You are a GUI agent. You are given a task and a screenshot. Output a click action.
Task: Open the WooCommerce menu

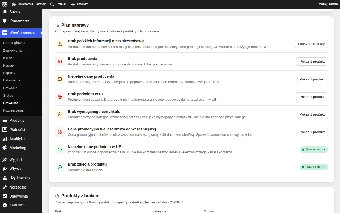[x=21, y=33]
